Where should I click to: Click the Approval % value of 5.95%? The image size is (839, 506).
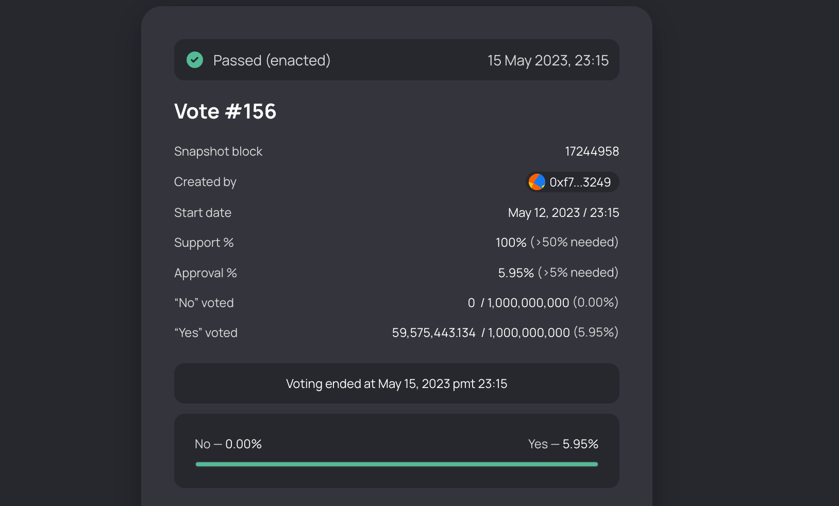pyautogui.click(x=515, y=273)
